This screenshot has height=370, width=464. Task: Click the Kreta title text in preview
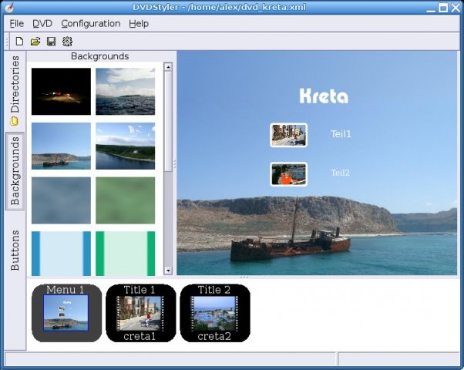click(x=323, y=97)
